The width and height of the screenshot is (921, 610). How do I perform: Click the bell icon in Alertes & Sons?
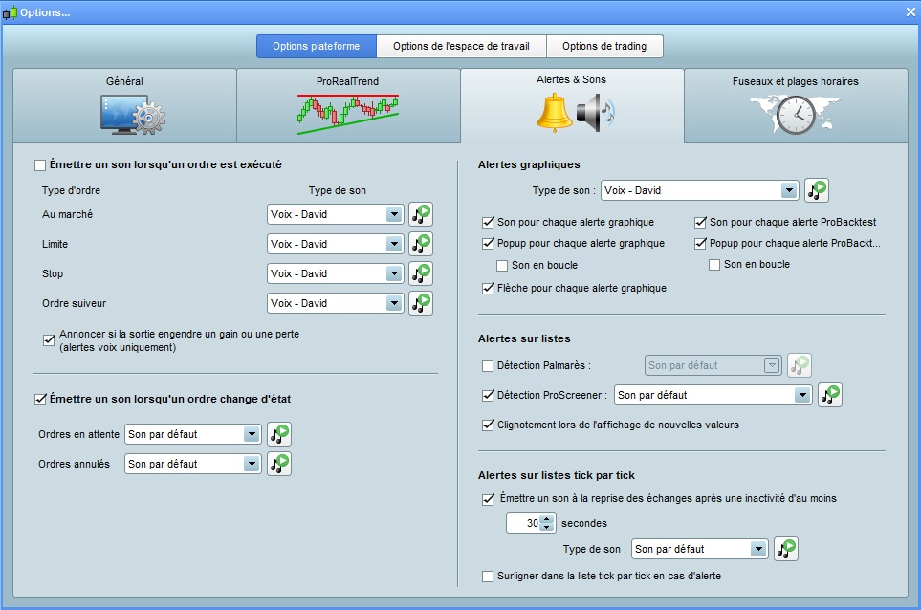554,113
